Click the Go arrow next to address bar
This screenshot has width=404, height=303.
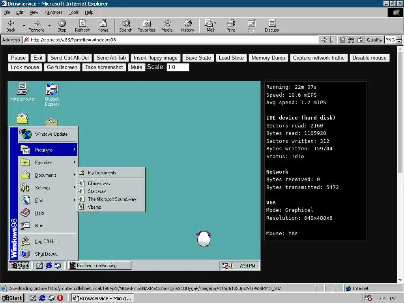(x=324, y=40)
